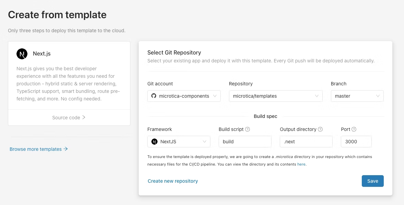The height and width of the screenshot is (205, 404).
Task: Open the Build script help icon
Action: point(247,129)
